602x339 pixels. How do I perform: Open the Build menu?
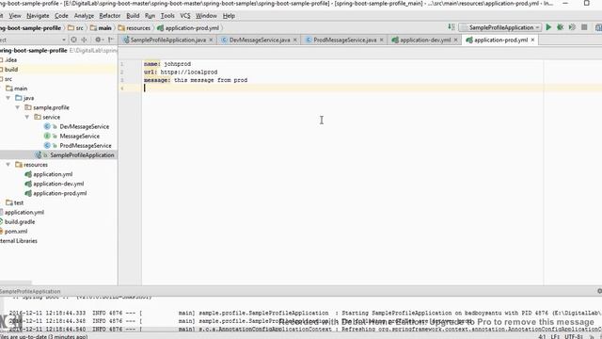(x=133, y=16)
